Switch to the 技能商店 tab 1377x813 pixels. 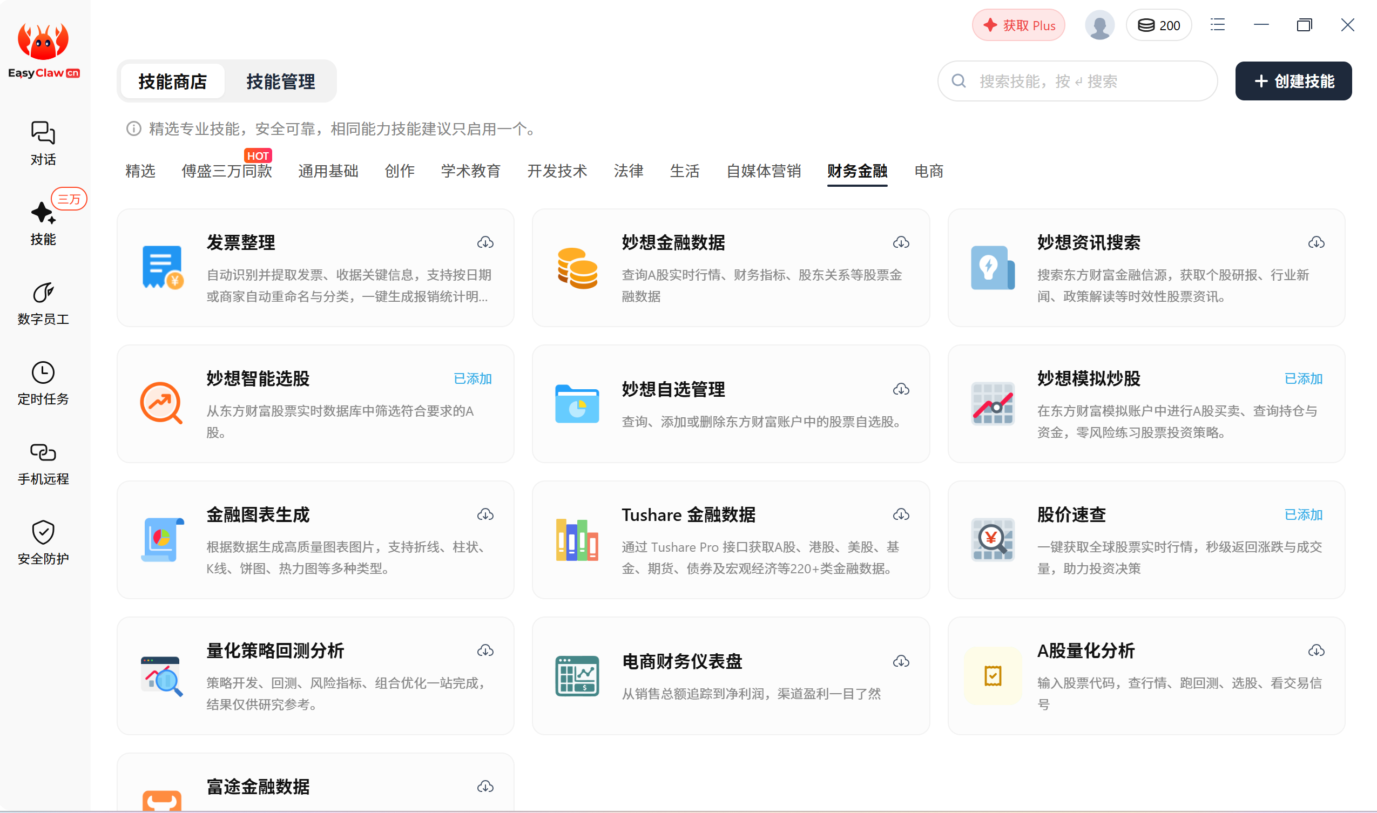[172, 82]
